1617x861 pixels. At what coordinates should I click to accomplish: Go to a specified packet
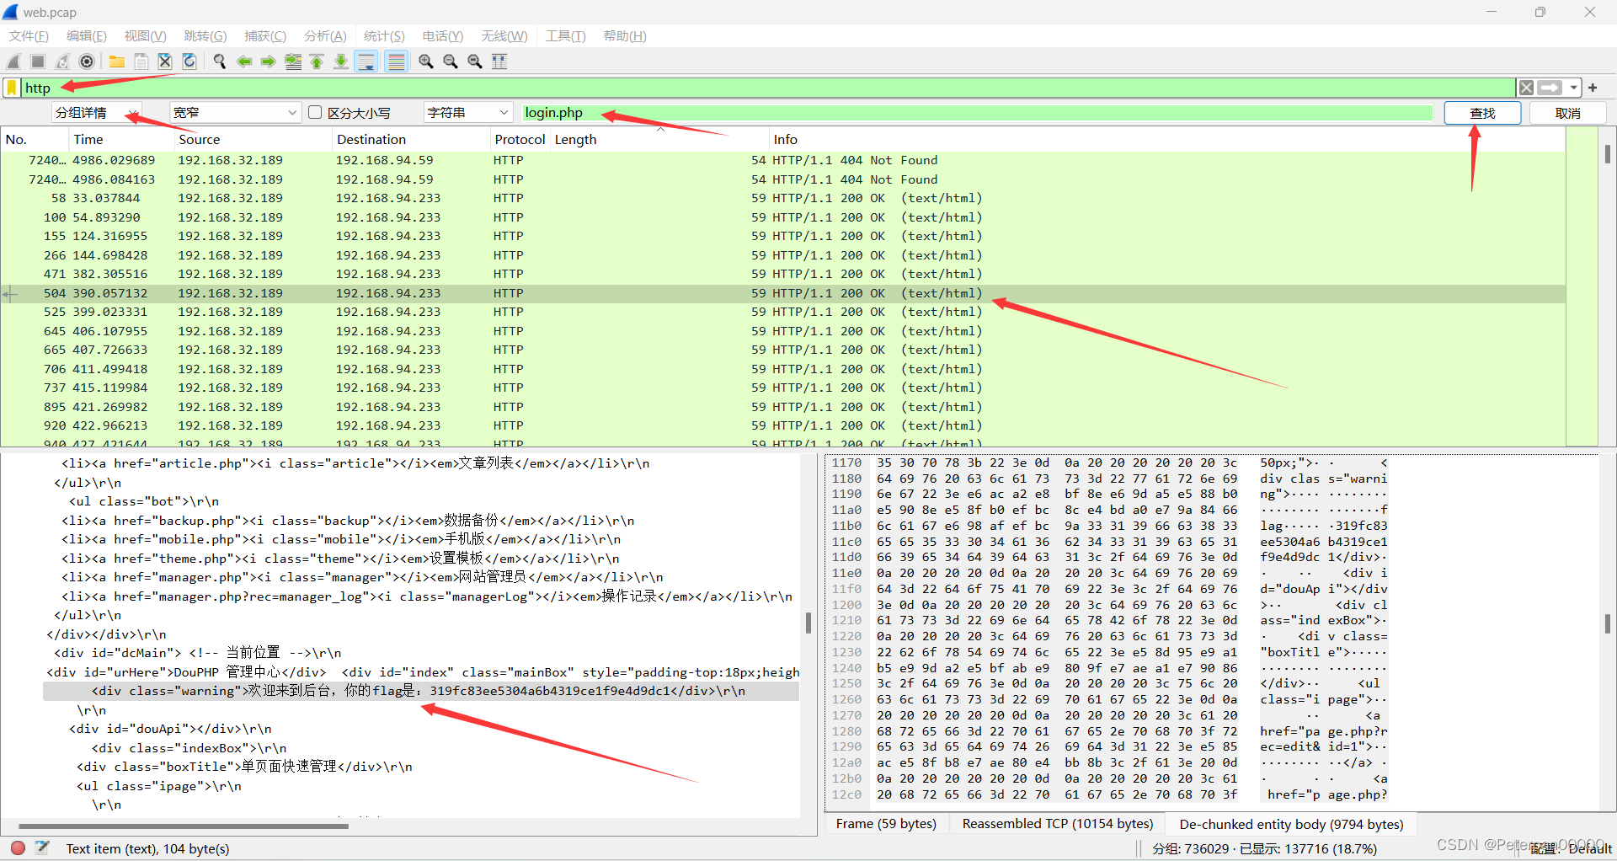click(293, 61)
